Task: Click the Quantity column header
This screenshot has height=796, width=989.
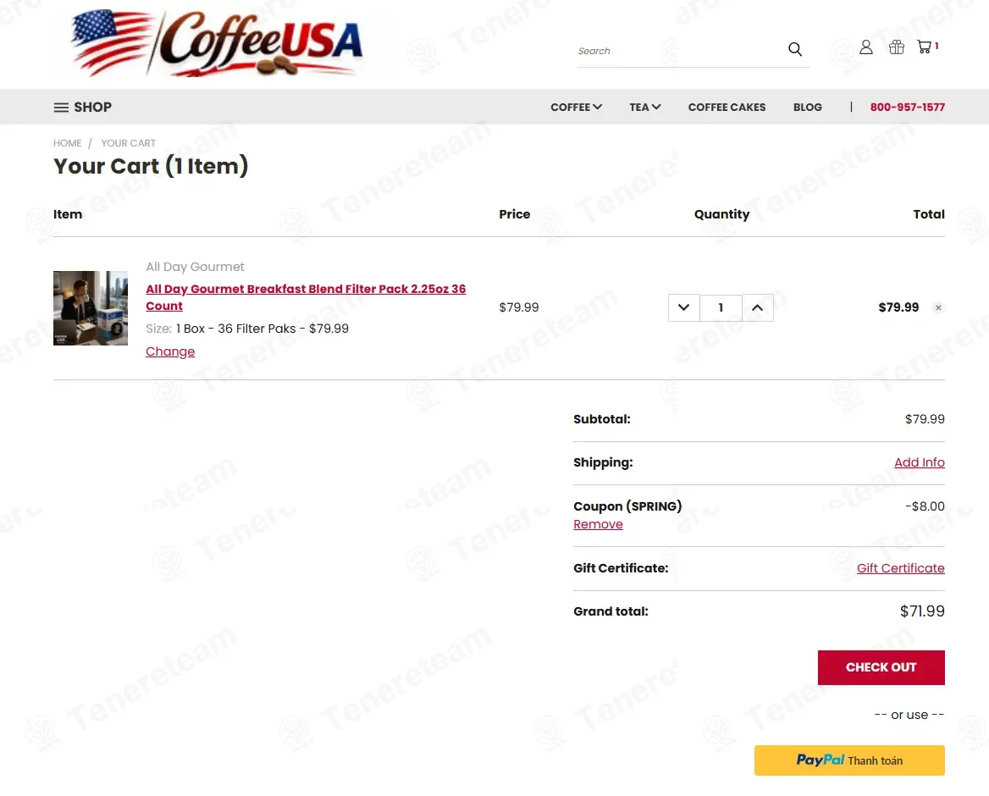Action: tap(721, 214)
